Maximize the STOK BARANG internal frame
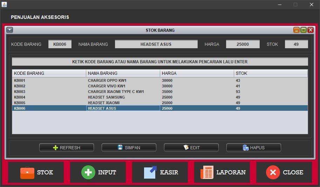The width and height of the screenshot is (320, 187). point(304,30)
